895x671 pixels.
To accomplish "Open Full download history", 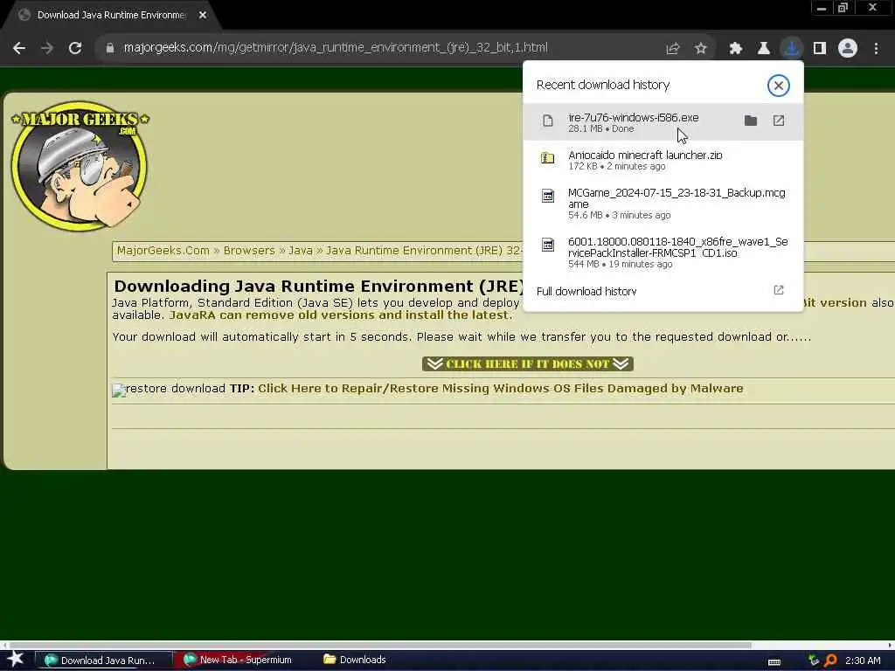I will click(586, 292).
